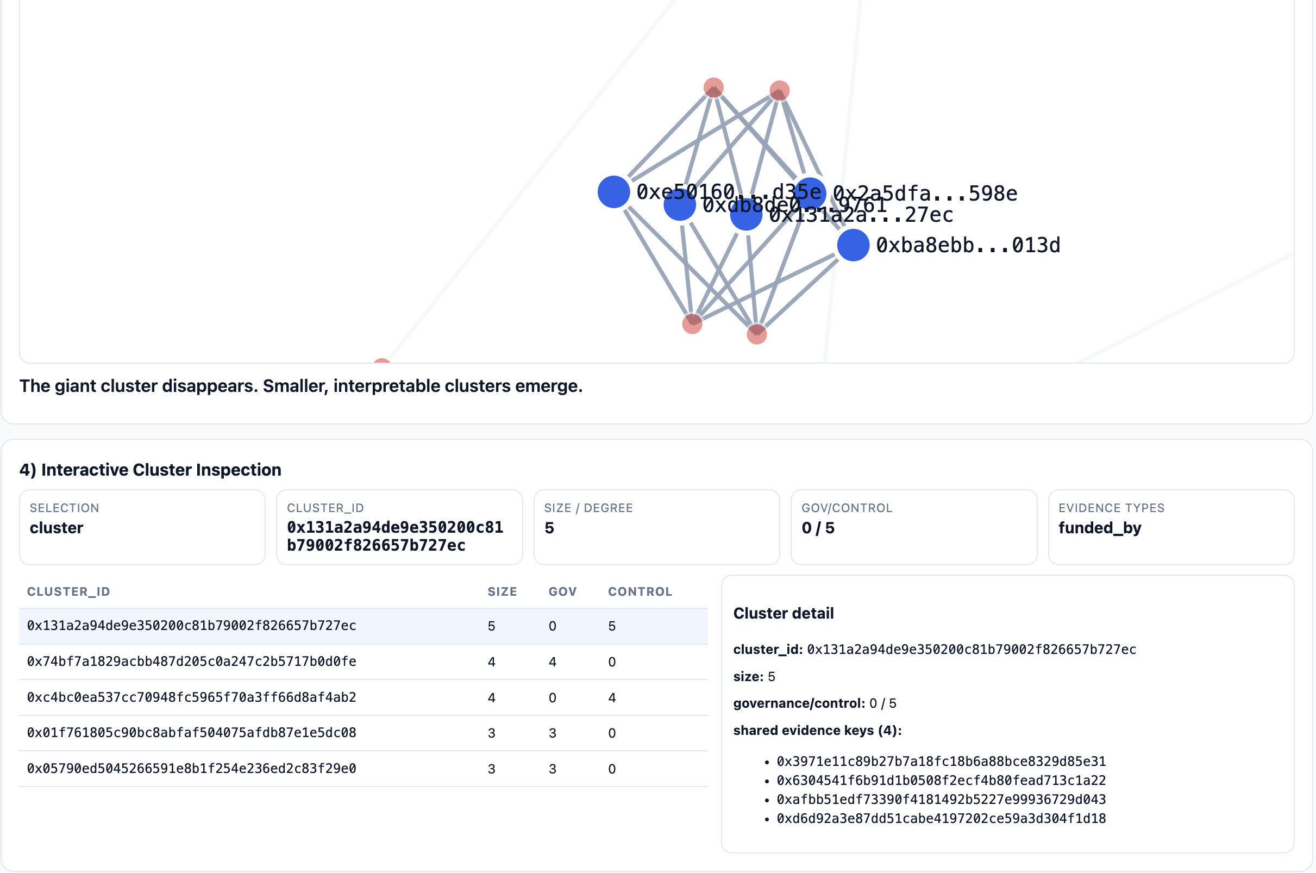
Task: Click the Interactive Cluster Inspection heading
Action: pos(151,470)
